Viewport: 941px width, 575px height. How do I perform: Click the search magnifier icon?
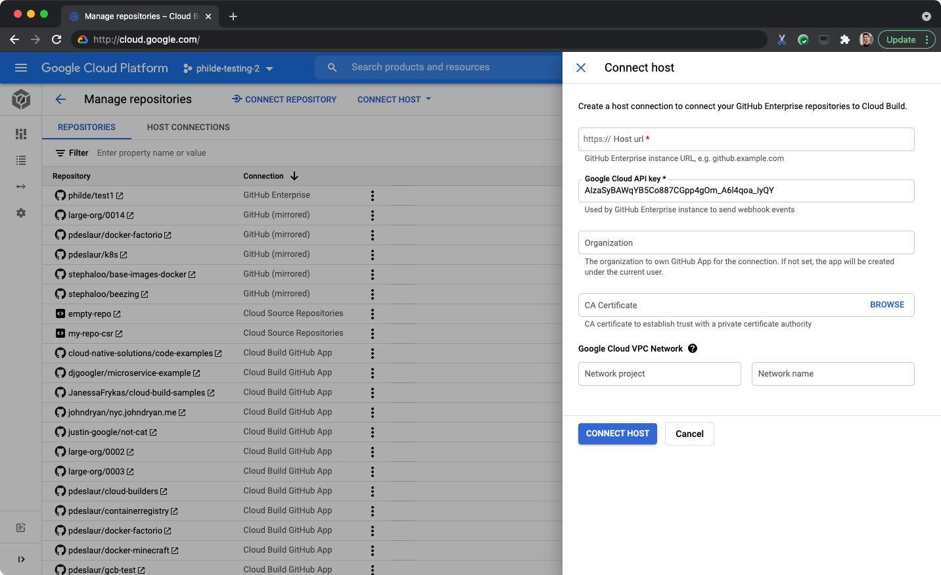pos(333,68)
